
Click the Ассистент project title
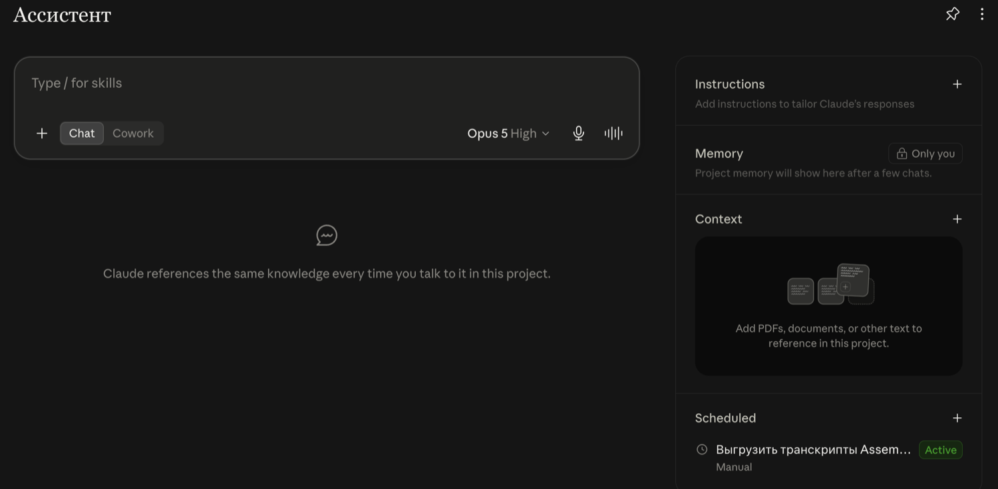click(62, 15)
